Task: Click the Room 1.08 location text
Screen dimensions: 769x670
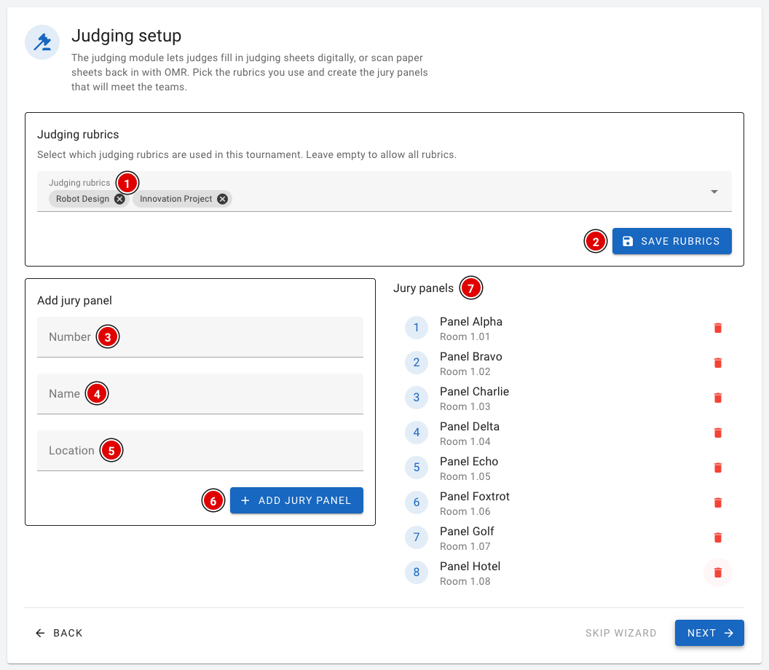Action: click(465, 581)
